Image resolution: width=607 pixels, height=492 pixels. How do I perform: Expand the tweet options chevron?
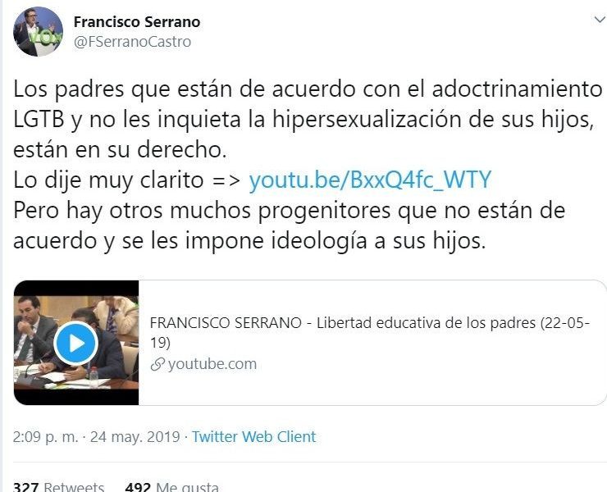pyautogui.click(x=600, y=20)
